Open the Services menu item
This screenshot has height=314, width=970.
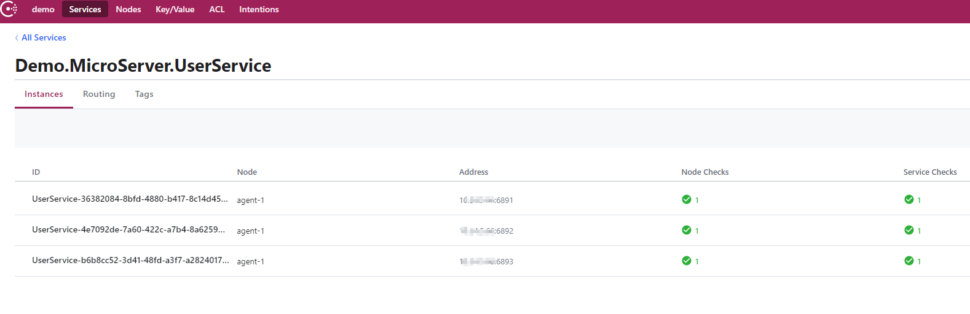[85, 9]
